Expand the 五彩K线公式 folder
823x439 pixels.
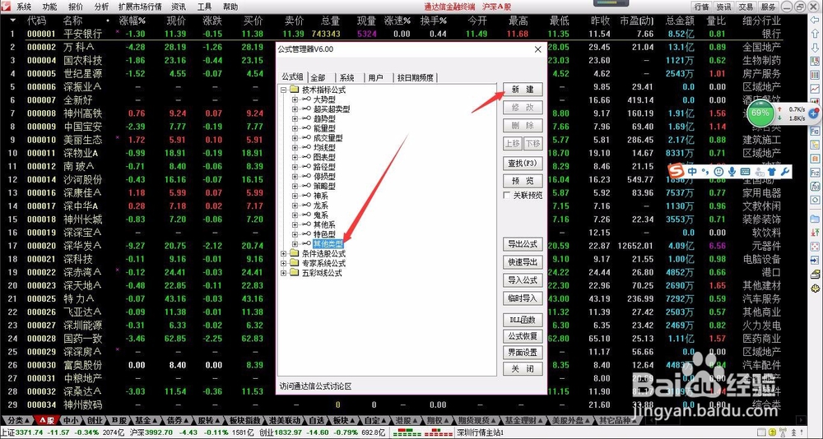coord(283,273)
